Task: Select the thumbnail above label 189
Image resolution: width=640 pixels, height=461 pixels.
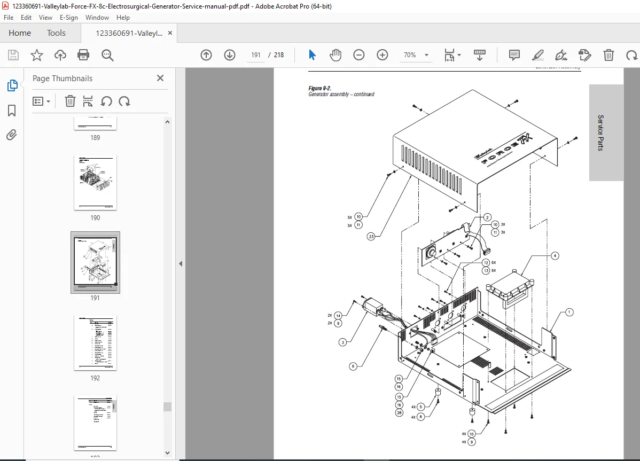Action: click(95, 123)
